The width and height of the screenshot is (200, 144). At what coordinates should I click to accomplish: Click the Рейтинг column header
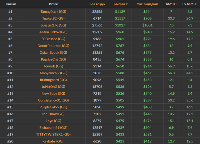coord(10,4)
